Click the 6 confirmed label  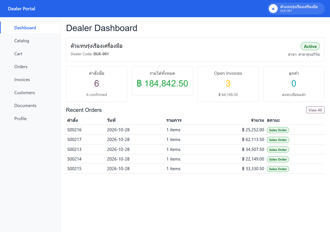[97, 95]
